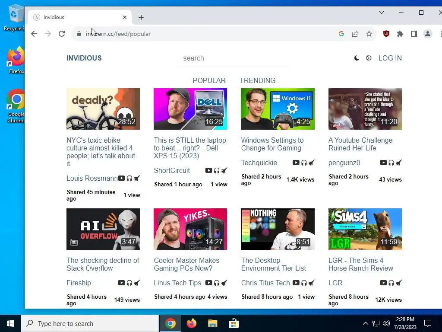Image resolution: width=442 pixels, height=332 pixels.
Task: Open Chrome profile avatar menu
Action: 428,34
